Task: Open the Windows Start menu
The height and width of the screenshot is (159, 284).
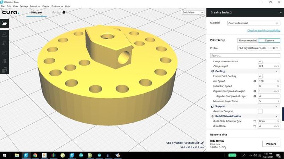Action: [4, 155]
